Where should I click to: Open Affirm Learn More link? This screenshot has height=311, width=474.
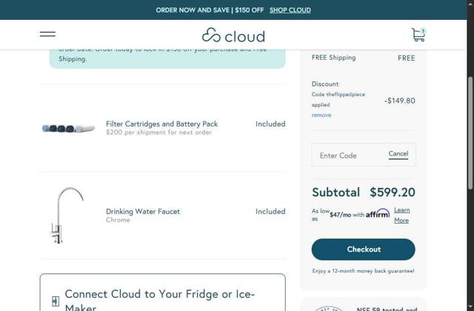point(401,215)
